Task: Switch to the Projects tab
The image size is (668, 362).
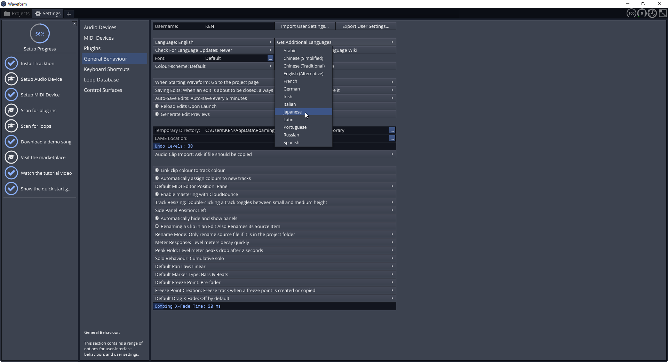Action: (17, 14)
